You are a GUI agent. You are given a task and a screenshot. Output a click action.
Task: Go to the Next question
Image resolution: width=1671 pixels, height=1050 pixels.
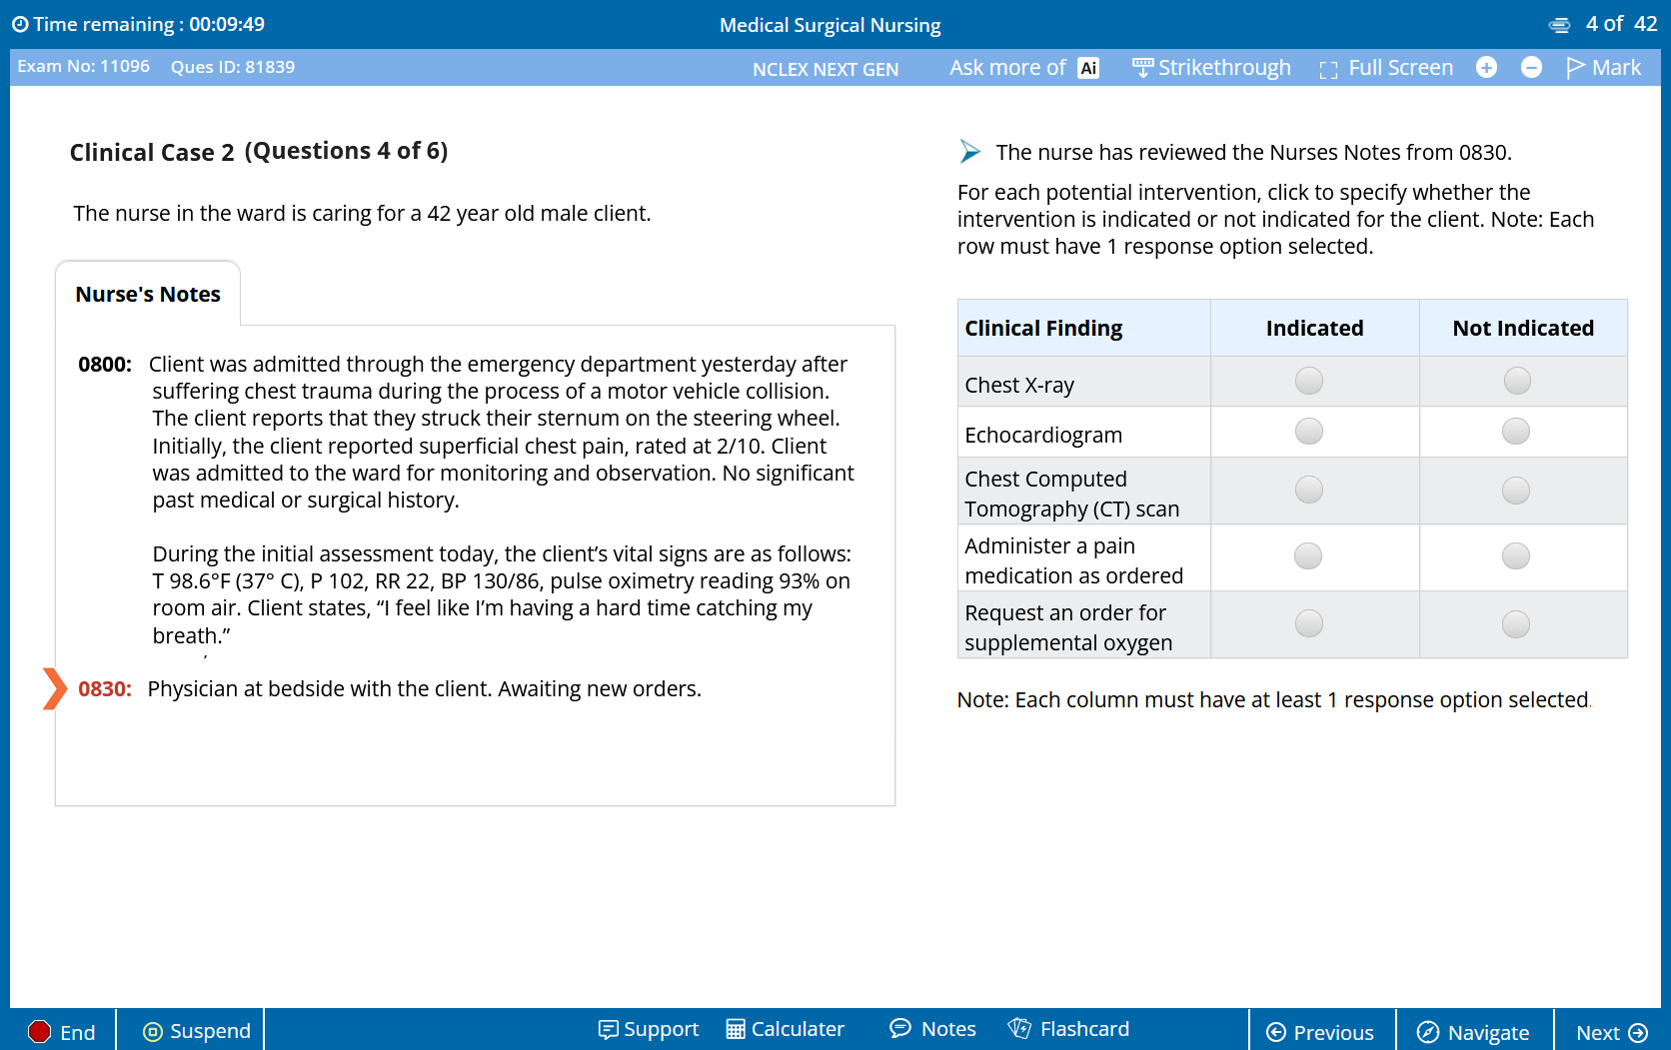[x=1611, y=1032]
